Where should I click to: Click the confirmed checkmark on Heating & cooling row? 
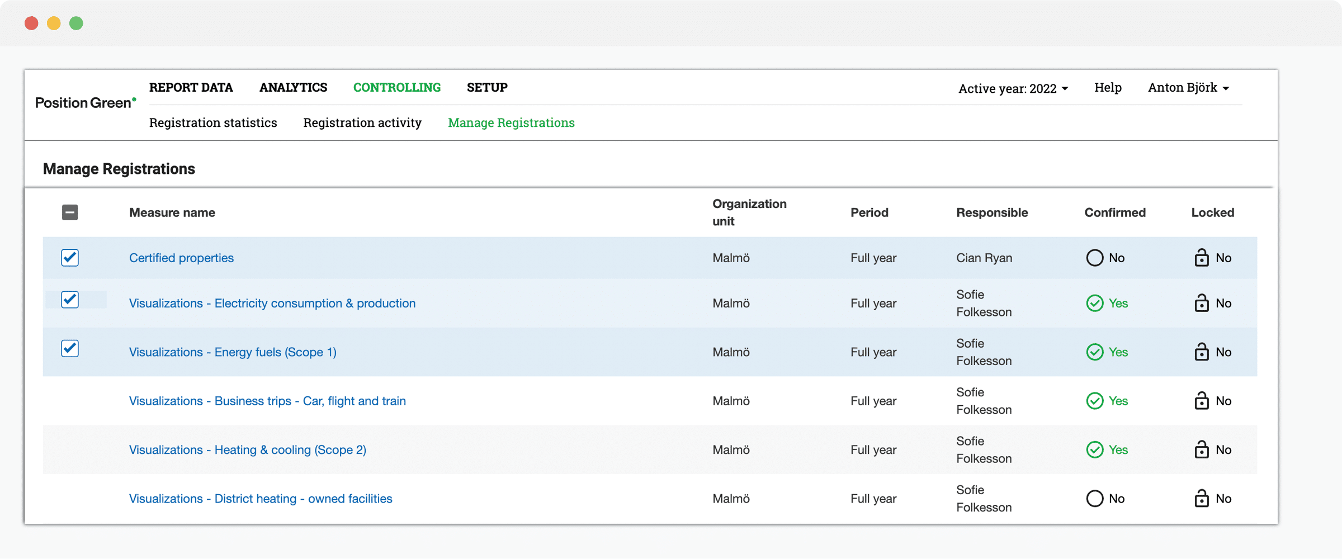click(1095, 449)
